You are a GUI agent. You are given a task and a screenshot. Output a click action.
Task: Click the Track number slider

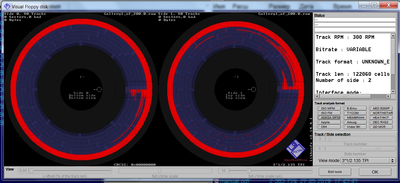pyautogui.click(x=329, y=139)
